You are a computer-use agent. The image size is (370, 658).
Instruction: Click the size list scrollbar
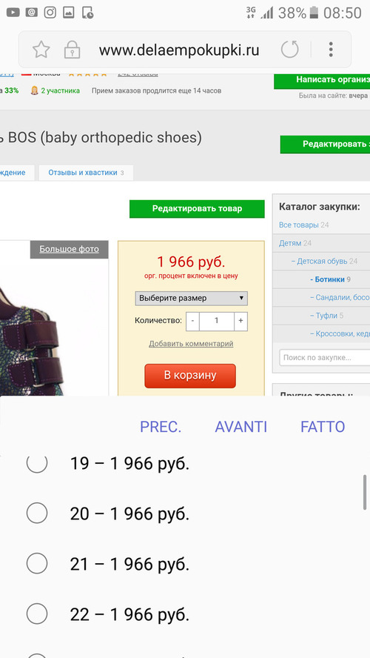365,492
